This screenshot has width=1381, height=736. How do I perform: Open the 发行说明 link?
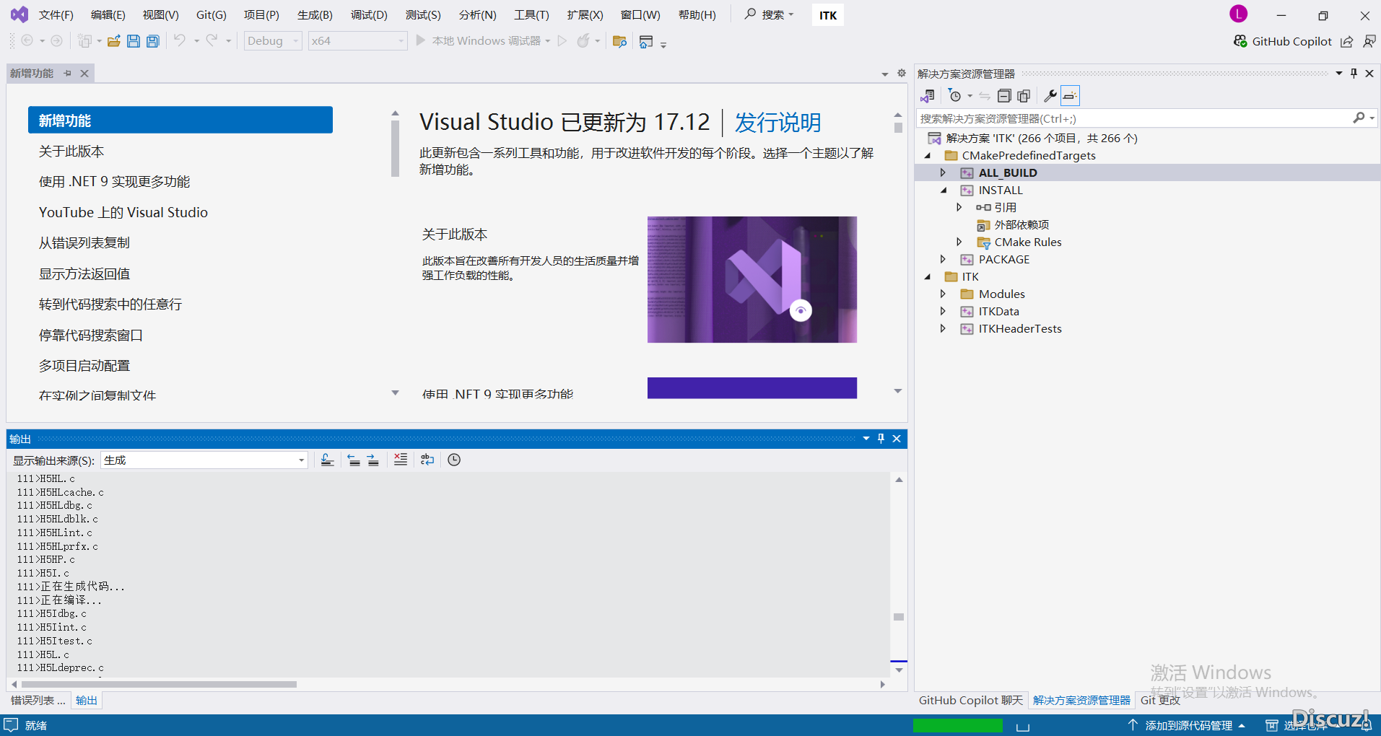click(x=777, y=122)
